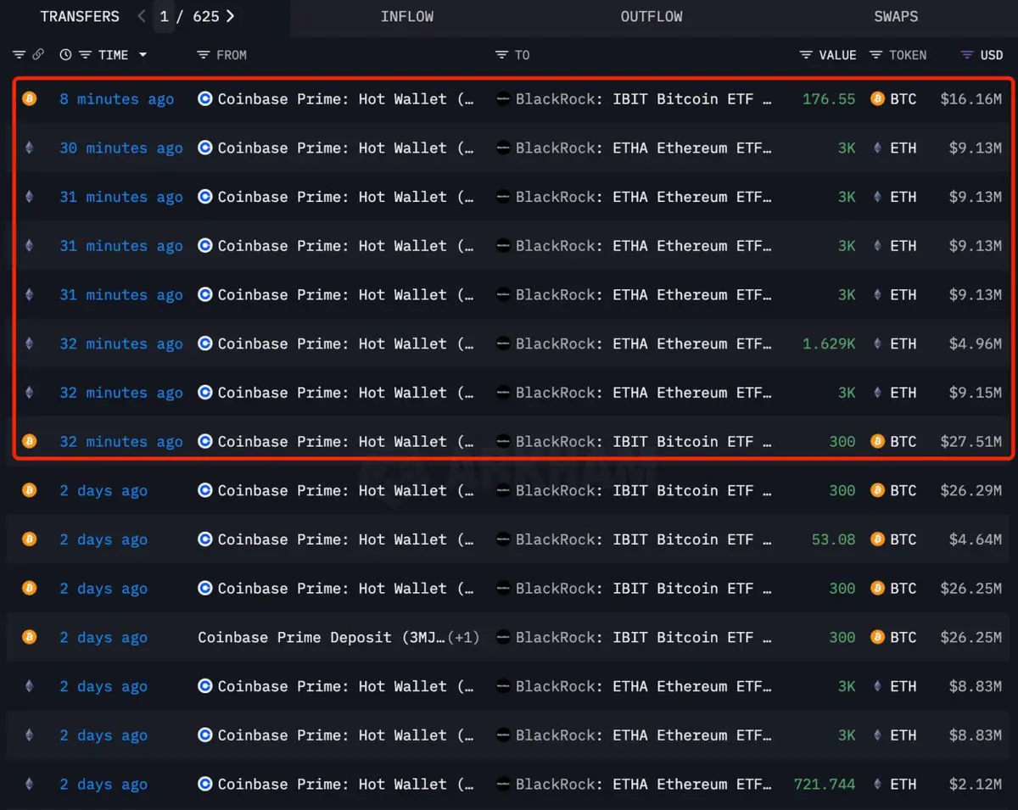1018x810 pixels.
Task: Click the BTC token icon in the $27.51M row
Action: pyautogui.click(x=878, y=441)
